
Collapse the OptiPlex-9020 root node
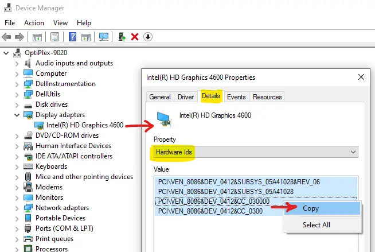pos(6,53)
